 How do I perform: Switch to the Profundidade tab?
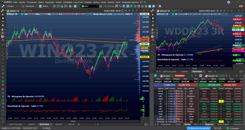[x=166, y=124]
